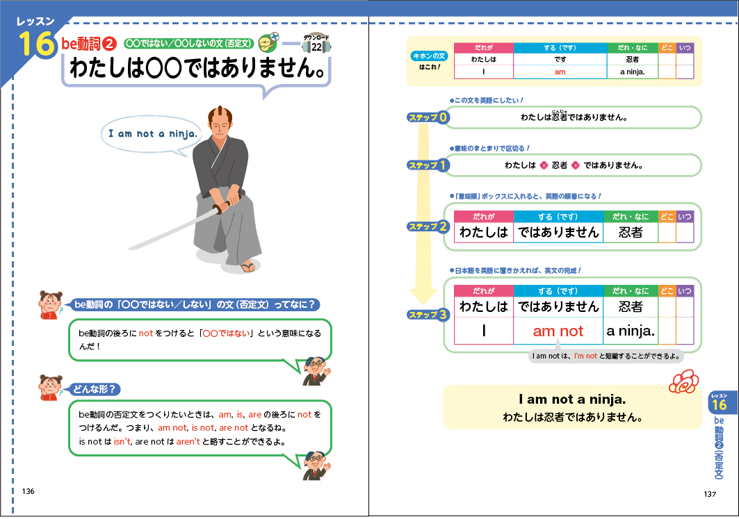Click the download headphone icon numbered 22
The image size is (739, 519).
pos(316,44)
